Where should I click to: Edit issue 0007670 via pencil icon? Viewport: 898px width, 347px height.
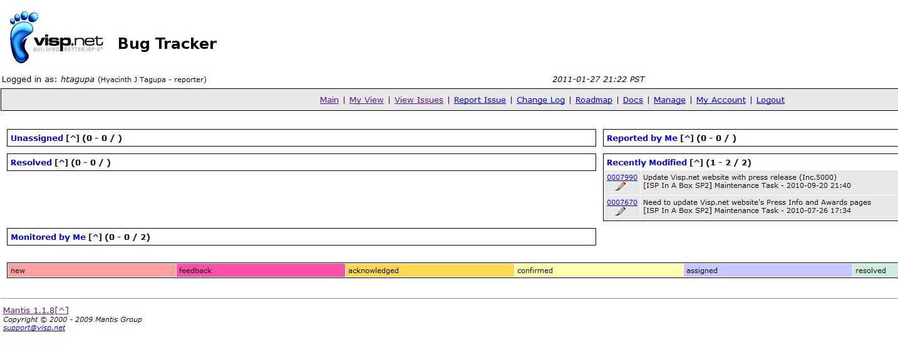pos(621,211)
